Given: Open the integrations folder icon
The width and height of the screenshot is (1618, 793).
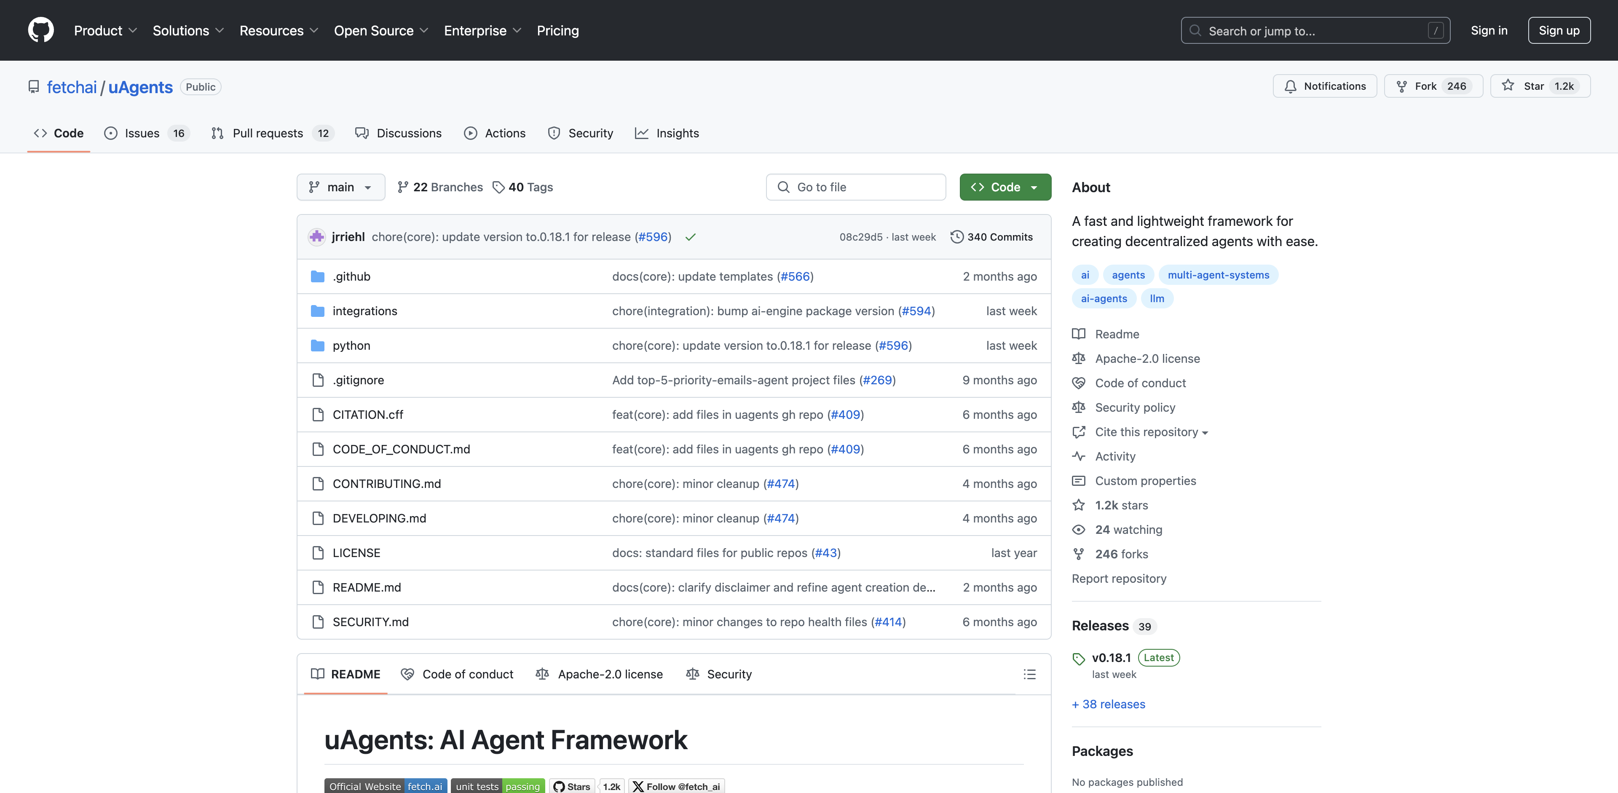Looking at the screenshot, I should pyautogui.click(x=318, y=311).
